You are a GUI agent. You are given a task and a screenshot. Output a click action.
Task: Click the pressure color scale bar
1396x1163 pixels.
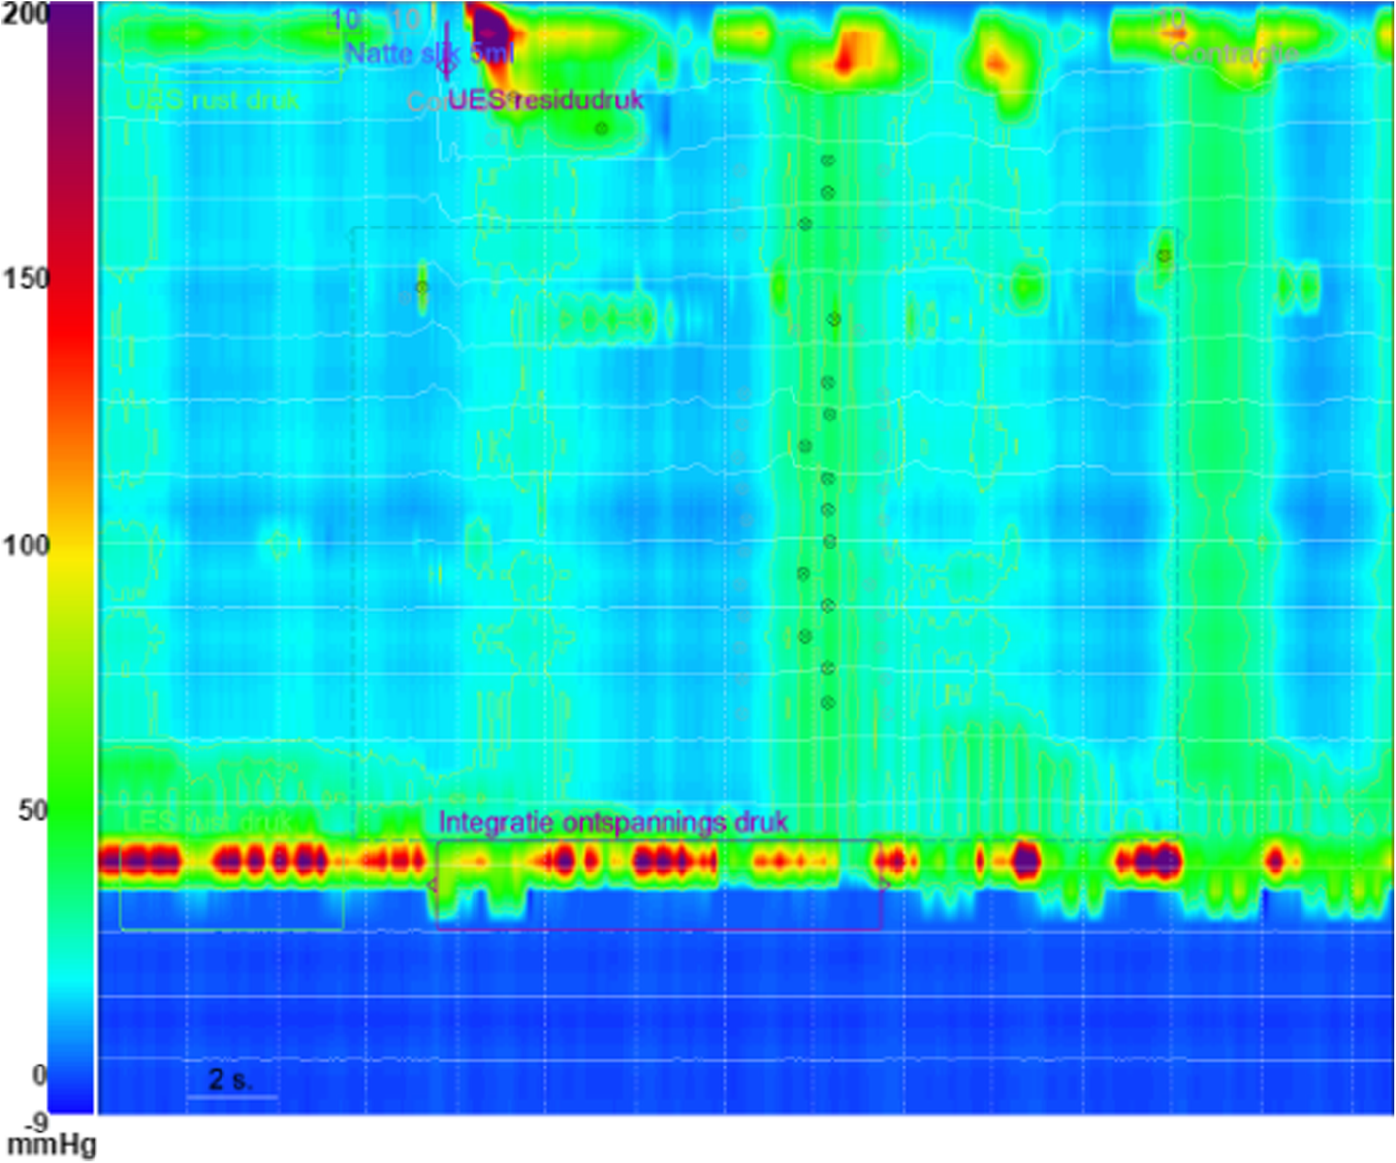coord(71,557)
